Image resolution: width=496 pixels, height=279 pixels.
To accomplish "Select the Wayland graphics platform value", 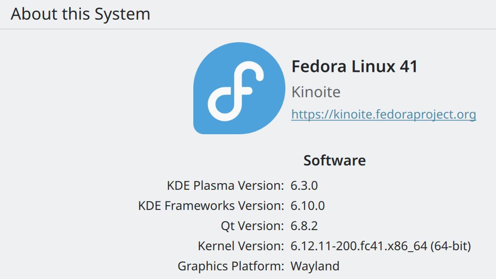I will (315, 266).
